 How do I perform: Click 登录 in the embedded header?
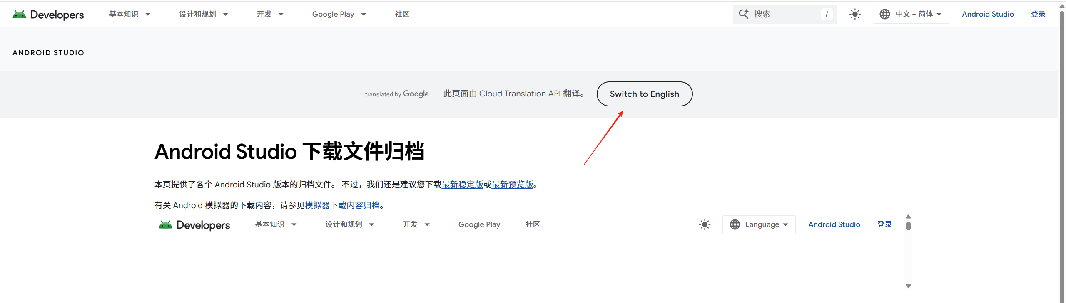(x=884, y=224)
